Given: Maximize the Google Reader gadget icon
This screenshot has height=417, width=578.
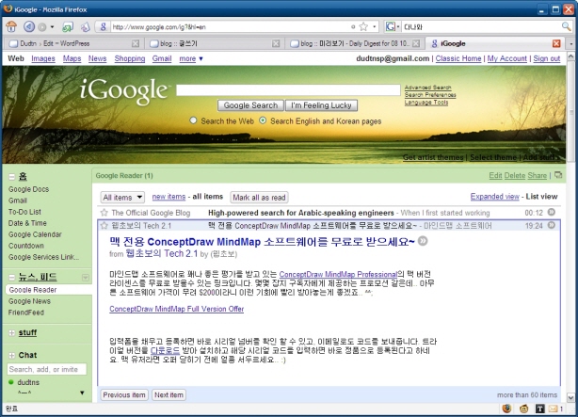Looking at the screenshot, I should [x=558, y=175].
